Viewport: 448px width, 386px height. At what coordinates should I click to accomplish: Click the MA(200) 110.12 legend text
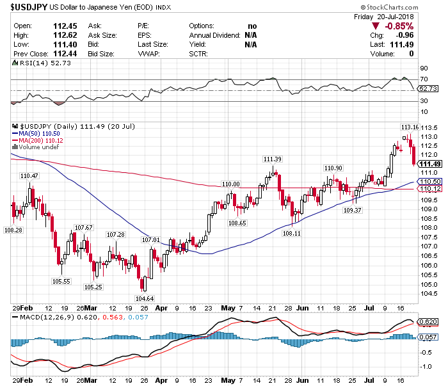coord(41,140)
